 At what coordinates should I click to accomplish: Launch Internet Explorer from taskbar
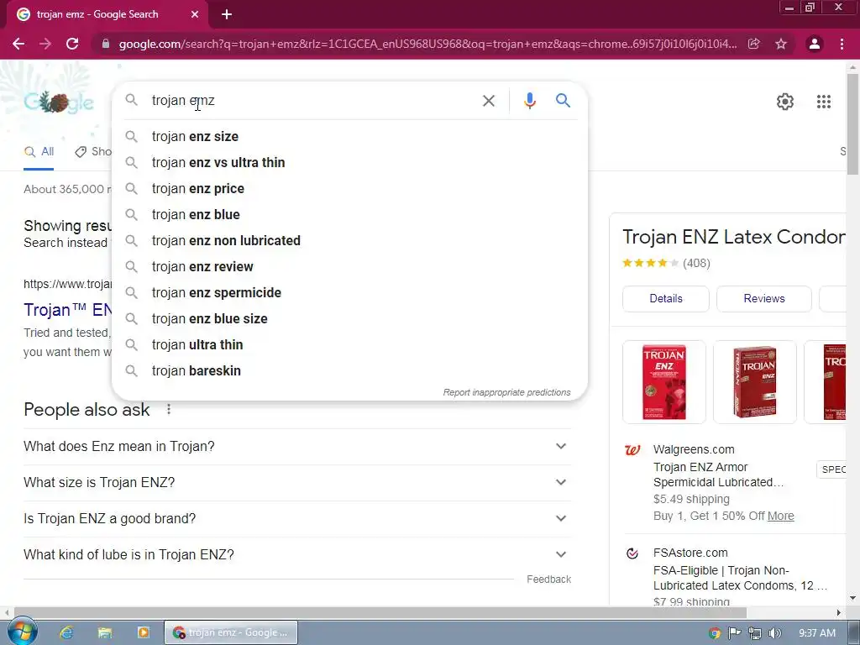pyautogui.click(x=66, y=632)
